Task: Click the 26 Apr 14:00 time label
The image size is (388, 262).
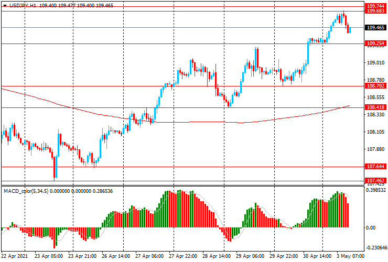Action: tap(116, 256)
